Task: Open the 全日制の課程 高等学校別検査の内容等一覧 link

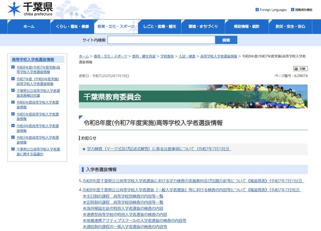Action: coord(123,196)
